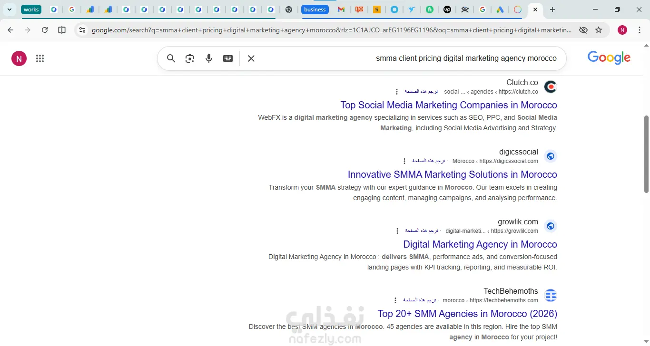Open more options for the growlik.com result
This screenshot has height=346, width=650.
(x=397, y=231)
